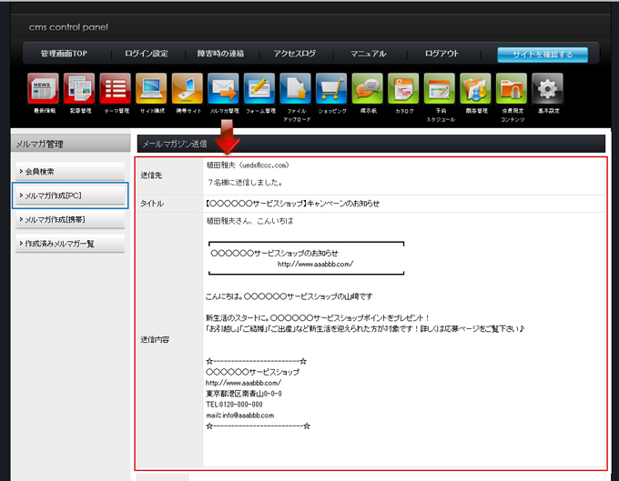Open the 最新情報 news icon

coord(43,89)
